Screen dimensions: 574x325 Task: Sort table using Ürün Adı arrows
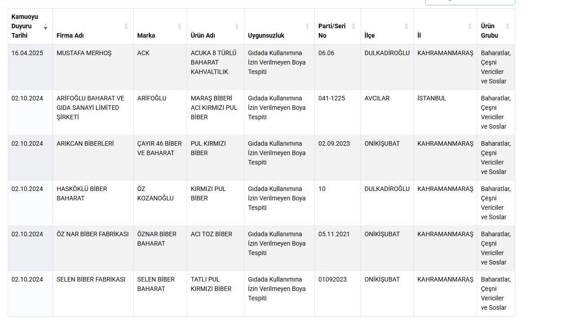click(237, 26)
